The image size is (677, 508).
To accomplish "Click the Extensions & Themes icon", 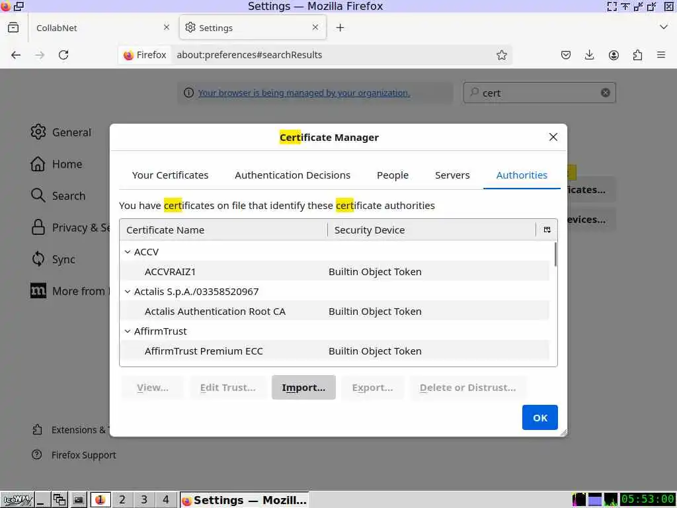I will click(37, 429).
